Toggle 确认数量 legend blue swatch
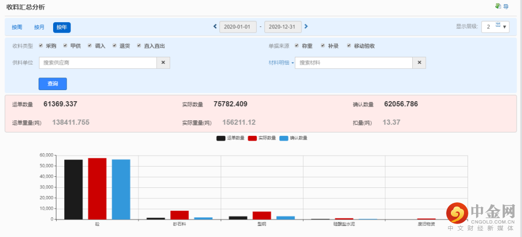522x237 pixels. (x=284, y=138)
